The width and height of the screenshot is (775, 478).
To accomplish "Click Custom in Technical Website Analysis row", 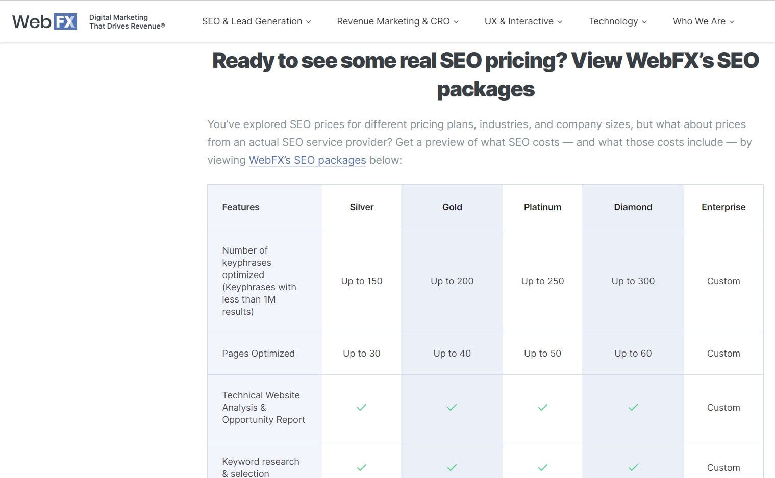I will [x=723, y=408].
